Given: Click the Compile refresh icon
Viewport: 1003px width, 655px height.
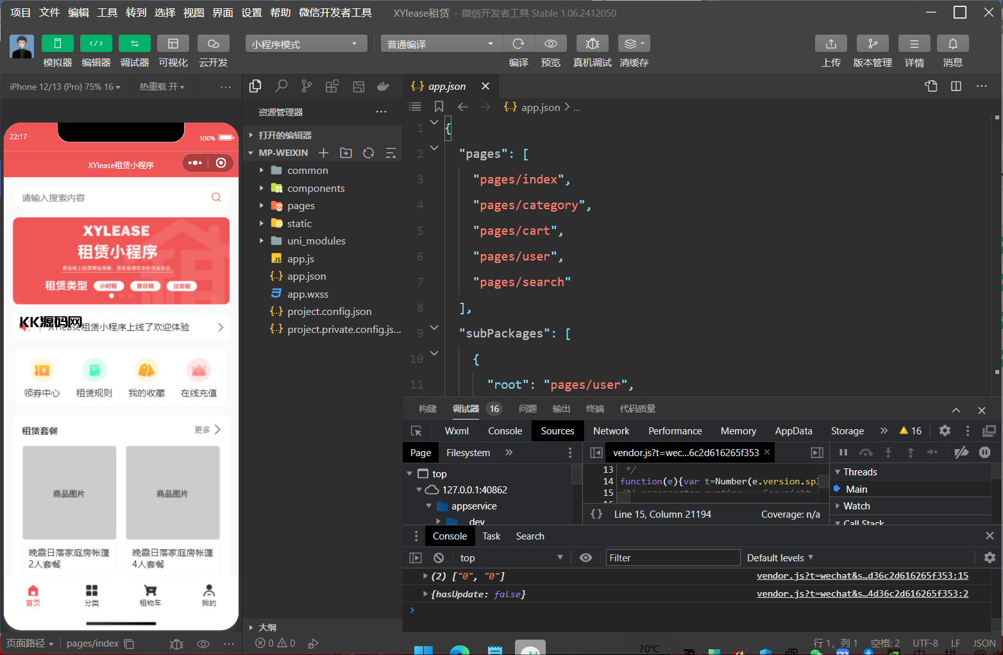Looking at the screenshot, I should point(519,44).
